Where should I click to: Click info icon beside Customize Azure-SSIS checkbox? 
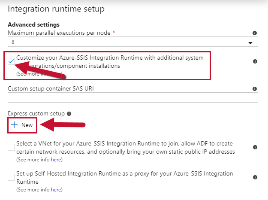point(255,61)
